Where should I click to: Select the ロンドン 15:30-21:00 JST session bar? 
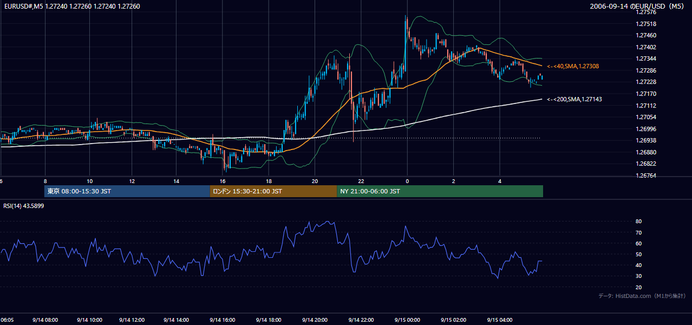click(x=273, y=191)
